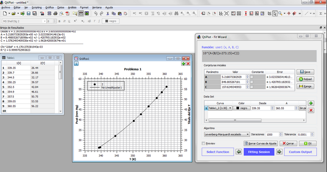Click the Copy selection icon
The image size is (327, 172).
[x=114, y=14]
